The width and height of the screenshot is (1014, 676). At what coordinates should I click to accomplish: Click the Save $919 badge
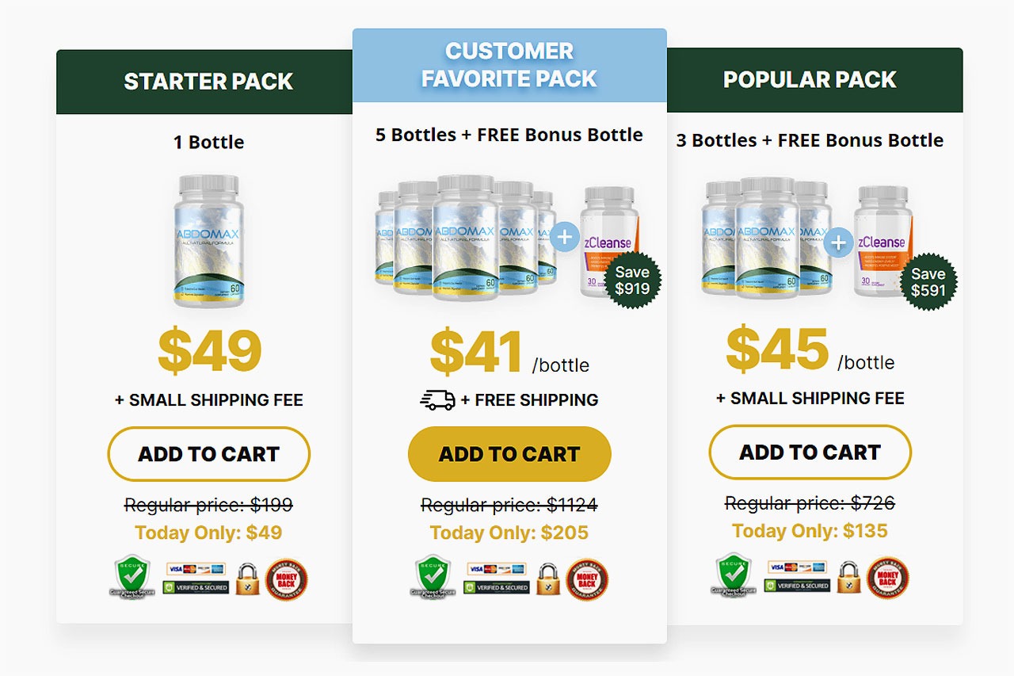point(631,281)
